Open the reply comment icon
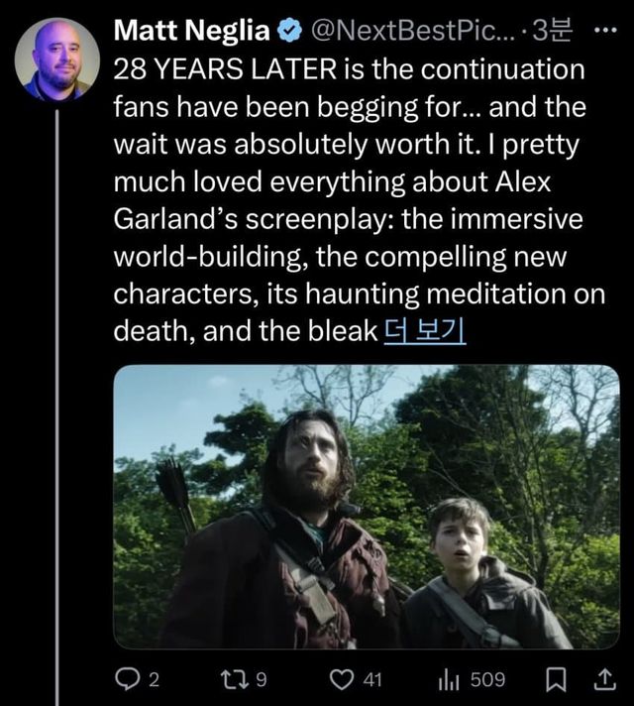The width and height of the screenshot is (634, 706). pyautogui.click(x=127, y=679)
